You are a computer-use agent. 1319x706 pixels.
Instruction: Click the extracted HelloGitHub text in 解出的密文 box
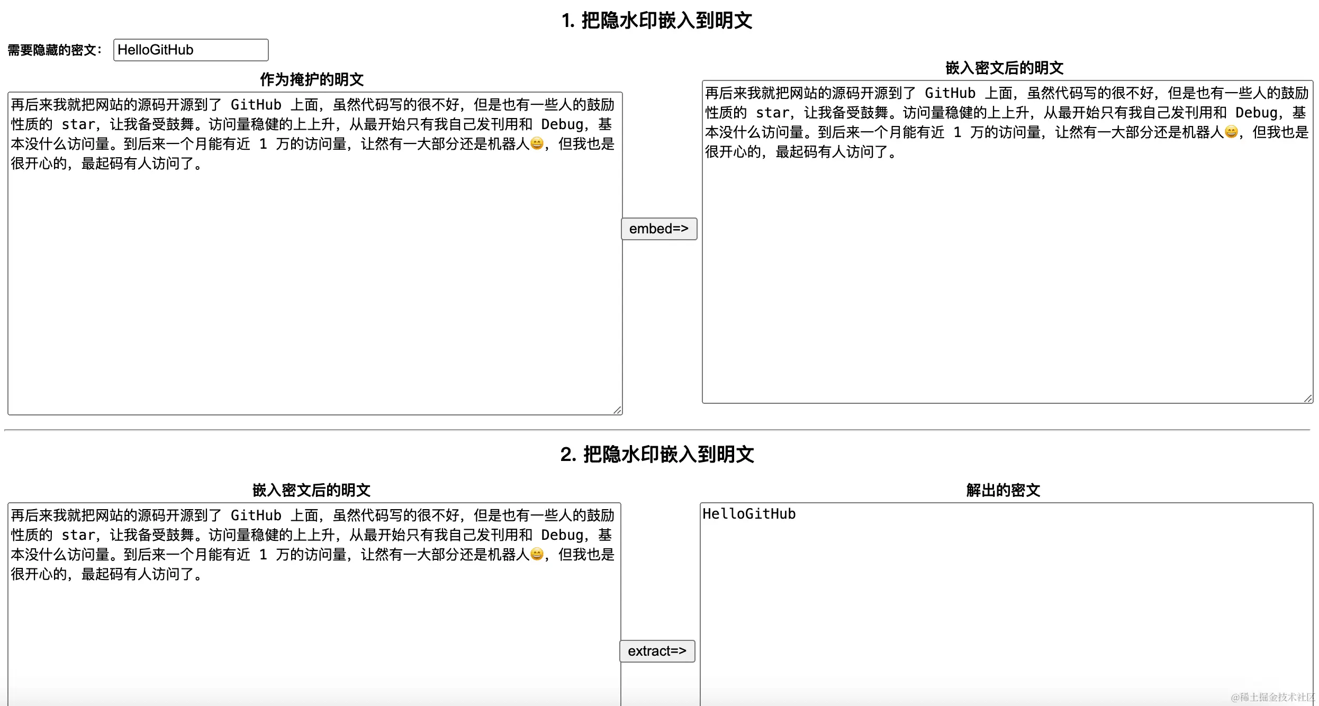coord(749,514)
